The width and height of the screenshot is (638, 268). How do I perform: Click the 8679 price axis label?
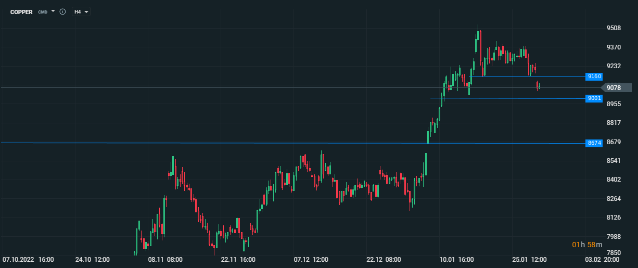click(x=614, y=142)
